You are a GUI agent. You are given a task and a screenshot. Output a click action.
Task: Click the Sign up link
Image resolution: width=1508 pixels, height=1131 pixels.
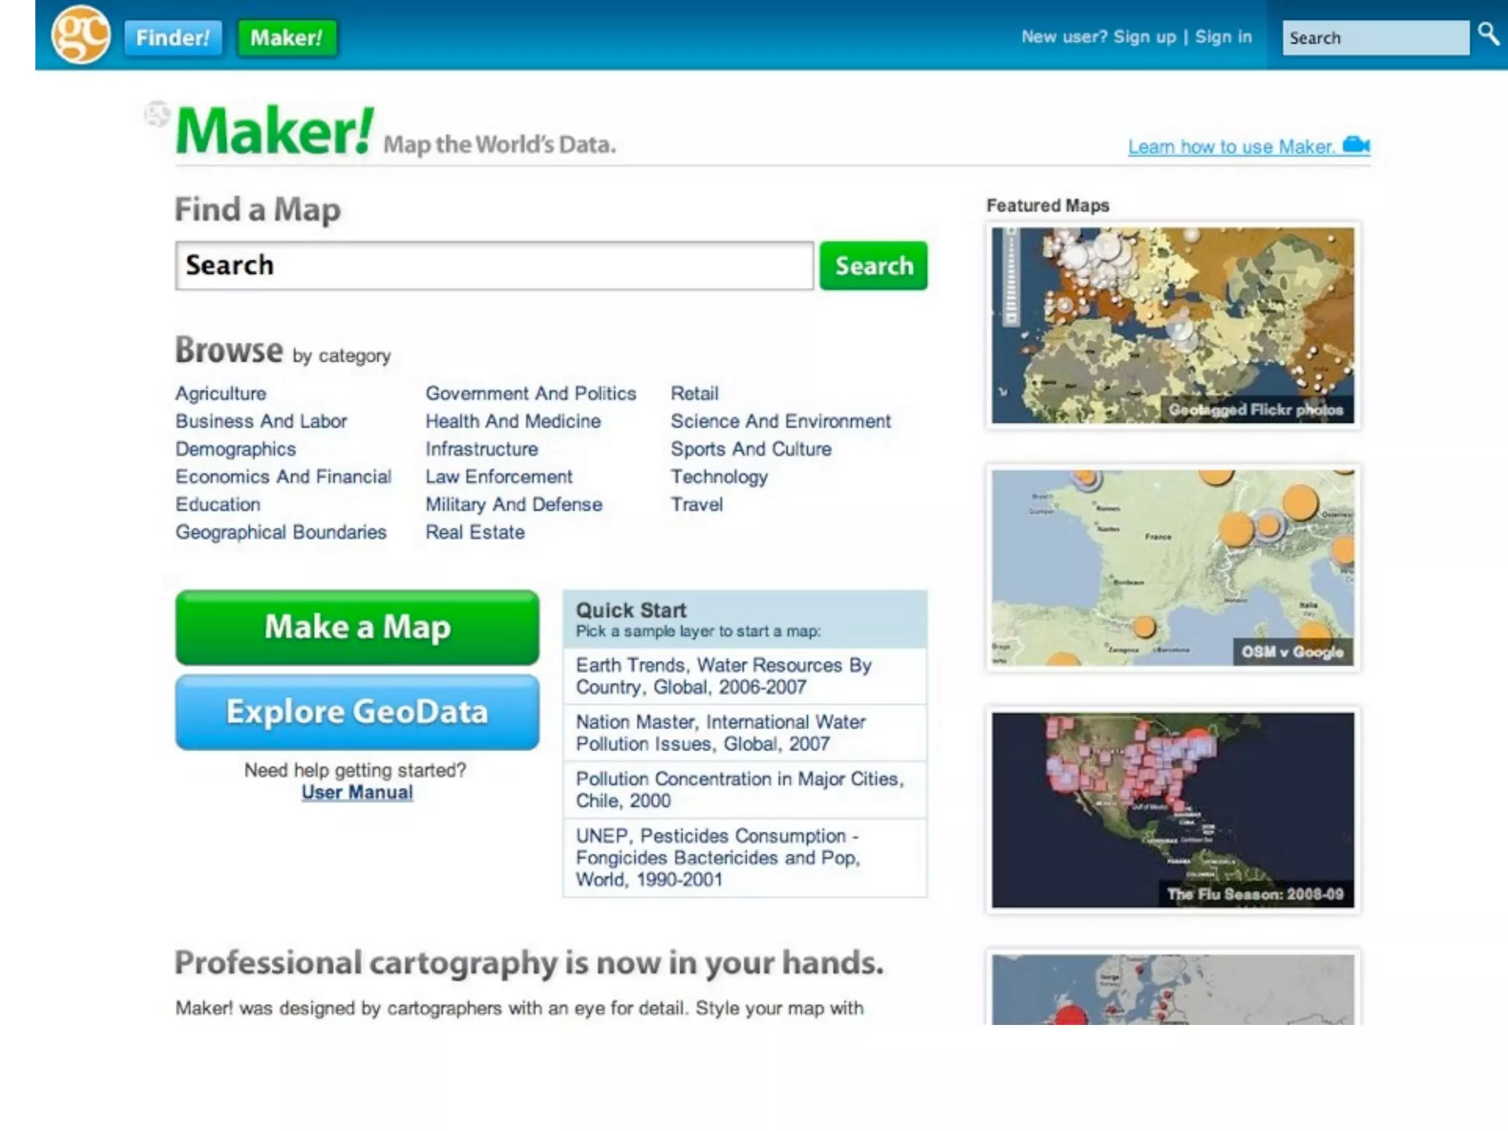pos(1144,37)
